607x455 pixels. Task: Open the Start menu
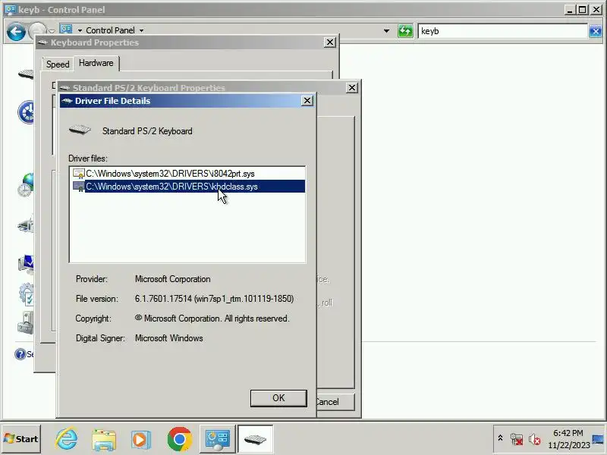click(21, 439)
